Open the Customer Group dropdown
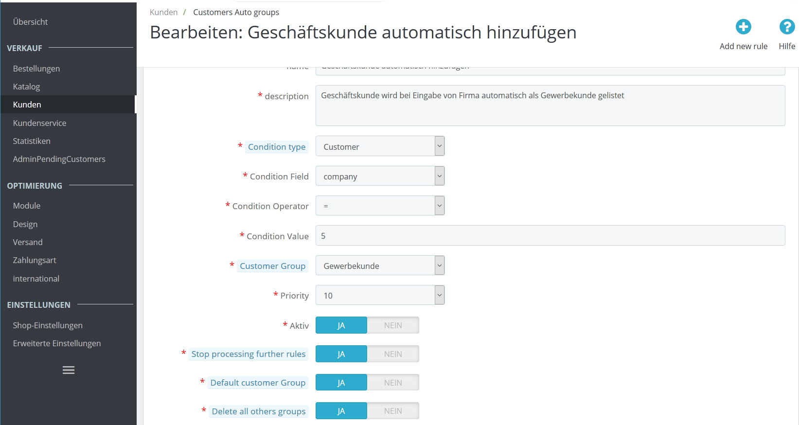 (x=380, y=266)
